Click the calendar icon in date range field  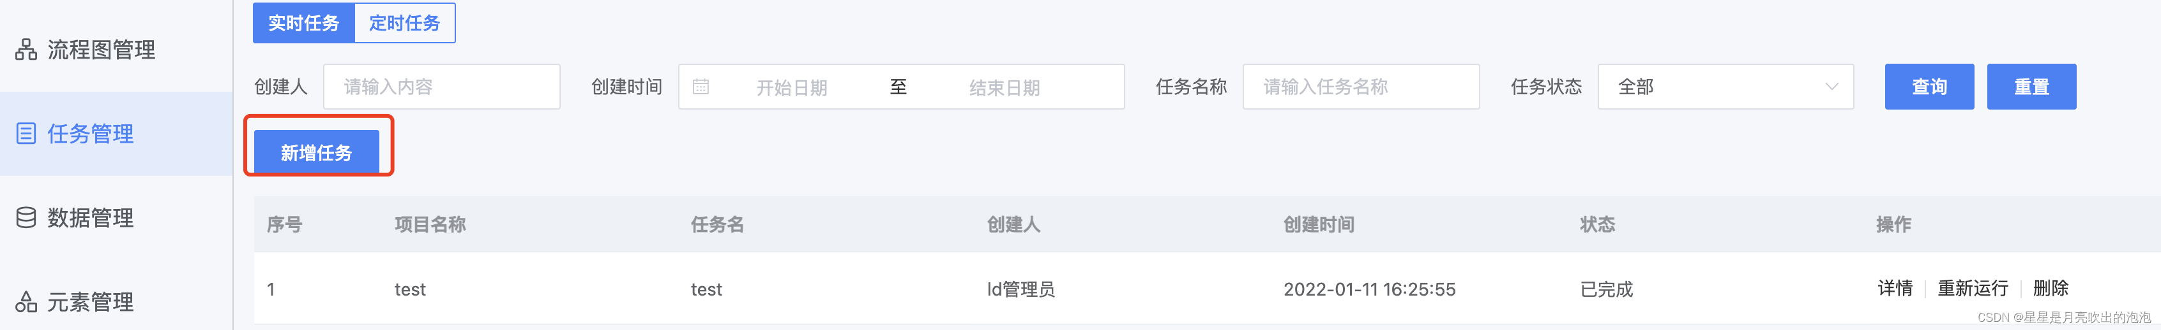tap(701, 87)
